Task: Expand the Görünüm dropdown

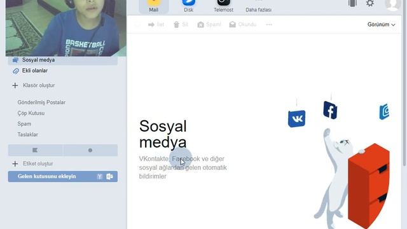Action: pos(381,24)
